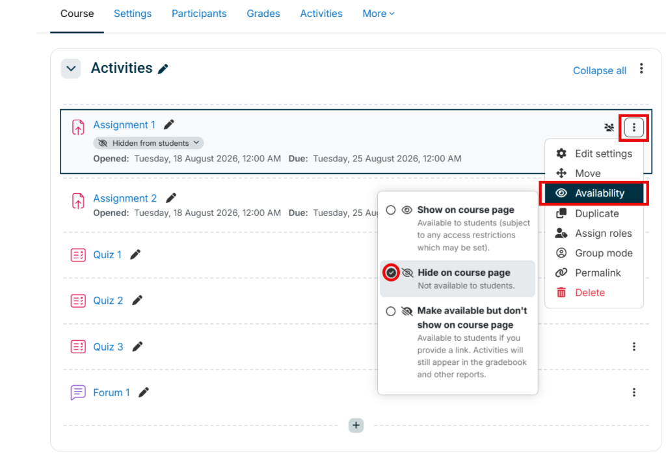Open the Quiz 1 link
666x456 pixels.
pos(107,255)
